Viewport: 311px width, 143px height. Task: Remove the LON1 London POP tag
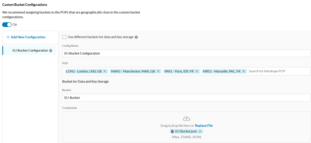pos(105,71)
